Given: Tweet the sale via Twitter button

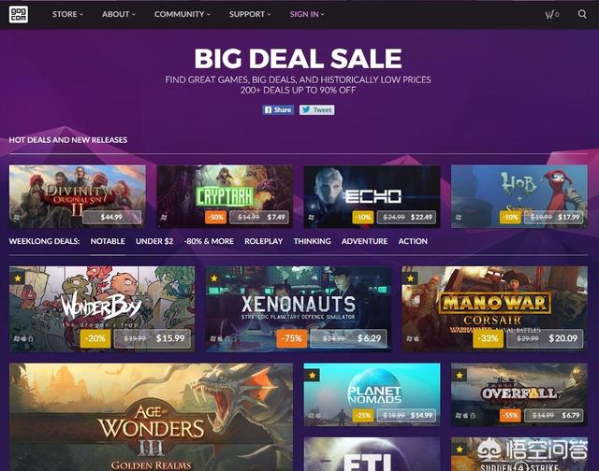Looking at the screenshot, I should click(316, 110).
